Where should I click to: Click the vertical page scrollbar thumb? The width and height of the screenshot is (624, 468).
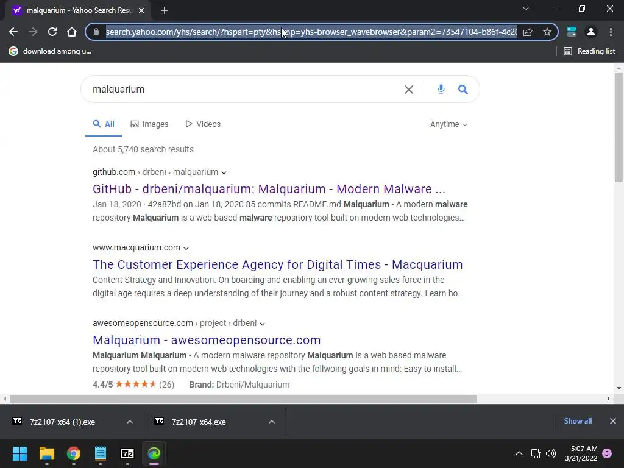click(619, 127)
